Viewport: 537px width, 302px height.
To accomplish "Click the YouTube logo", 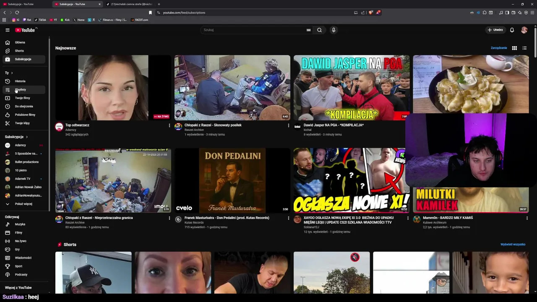I will coord(26,30).
